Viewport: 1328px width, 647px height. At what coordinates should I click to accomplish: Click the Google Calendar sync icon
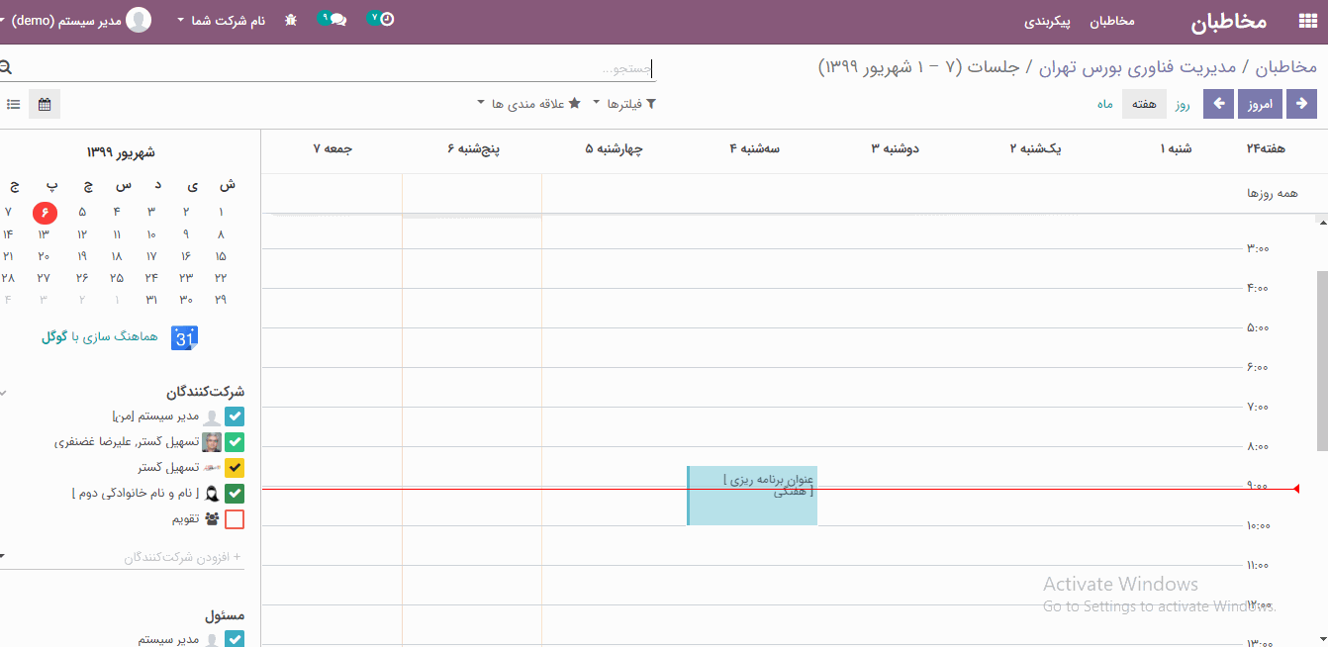(184, 337)
